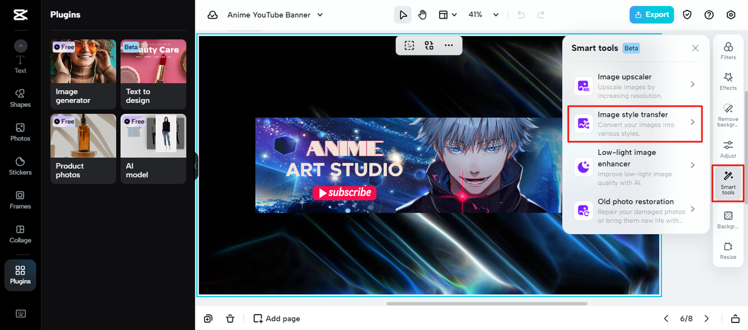Expand the Low-light image enhancer chevron
Image resolution: width=748 pixels, height=330 pixels.
point(692,165)
